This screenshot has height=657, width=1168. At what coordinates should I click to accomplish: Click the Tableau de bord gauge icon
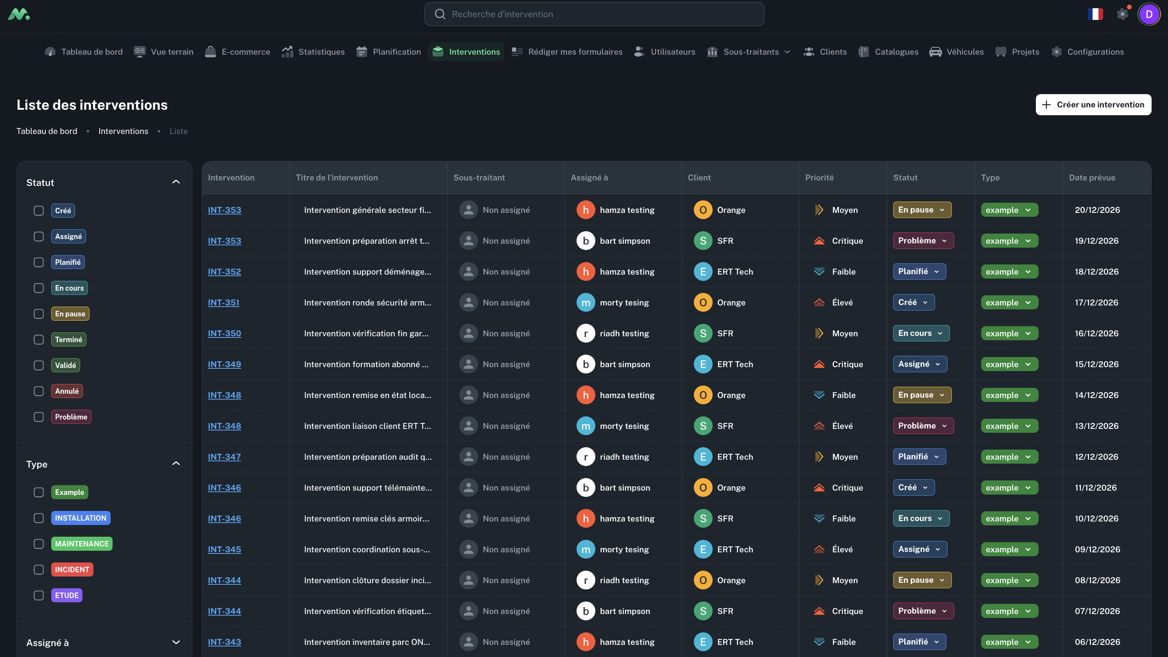[x=50, y=52]
